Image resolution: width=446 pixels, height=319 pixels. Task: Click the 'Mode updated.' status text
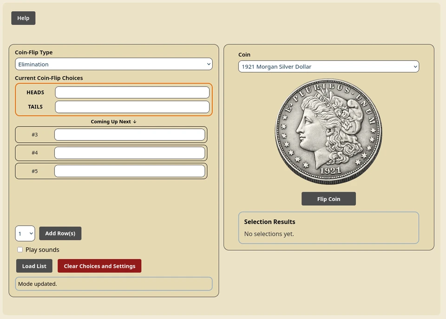[38, 284]
